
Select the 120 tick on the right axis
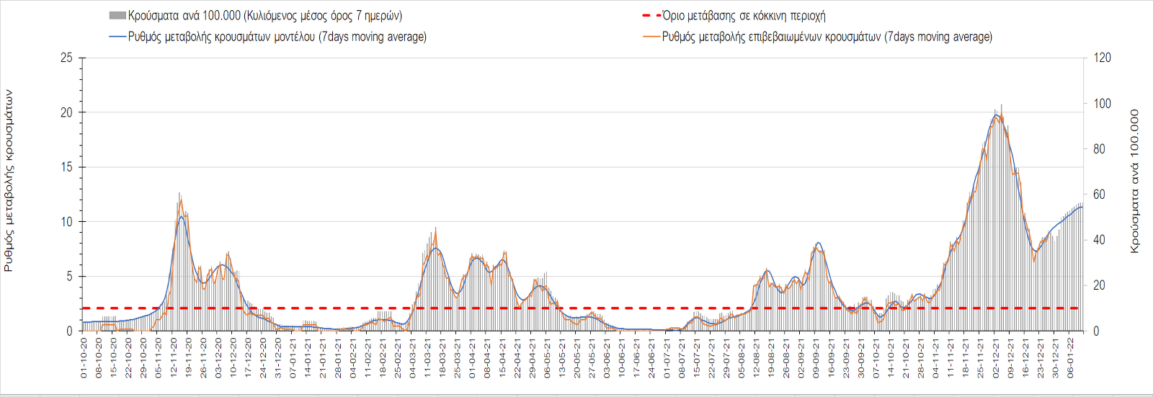tap(1102, 58)
